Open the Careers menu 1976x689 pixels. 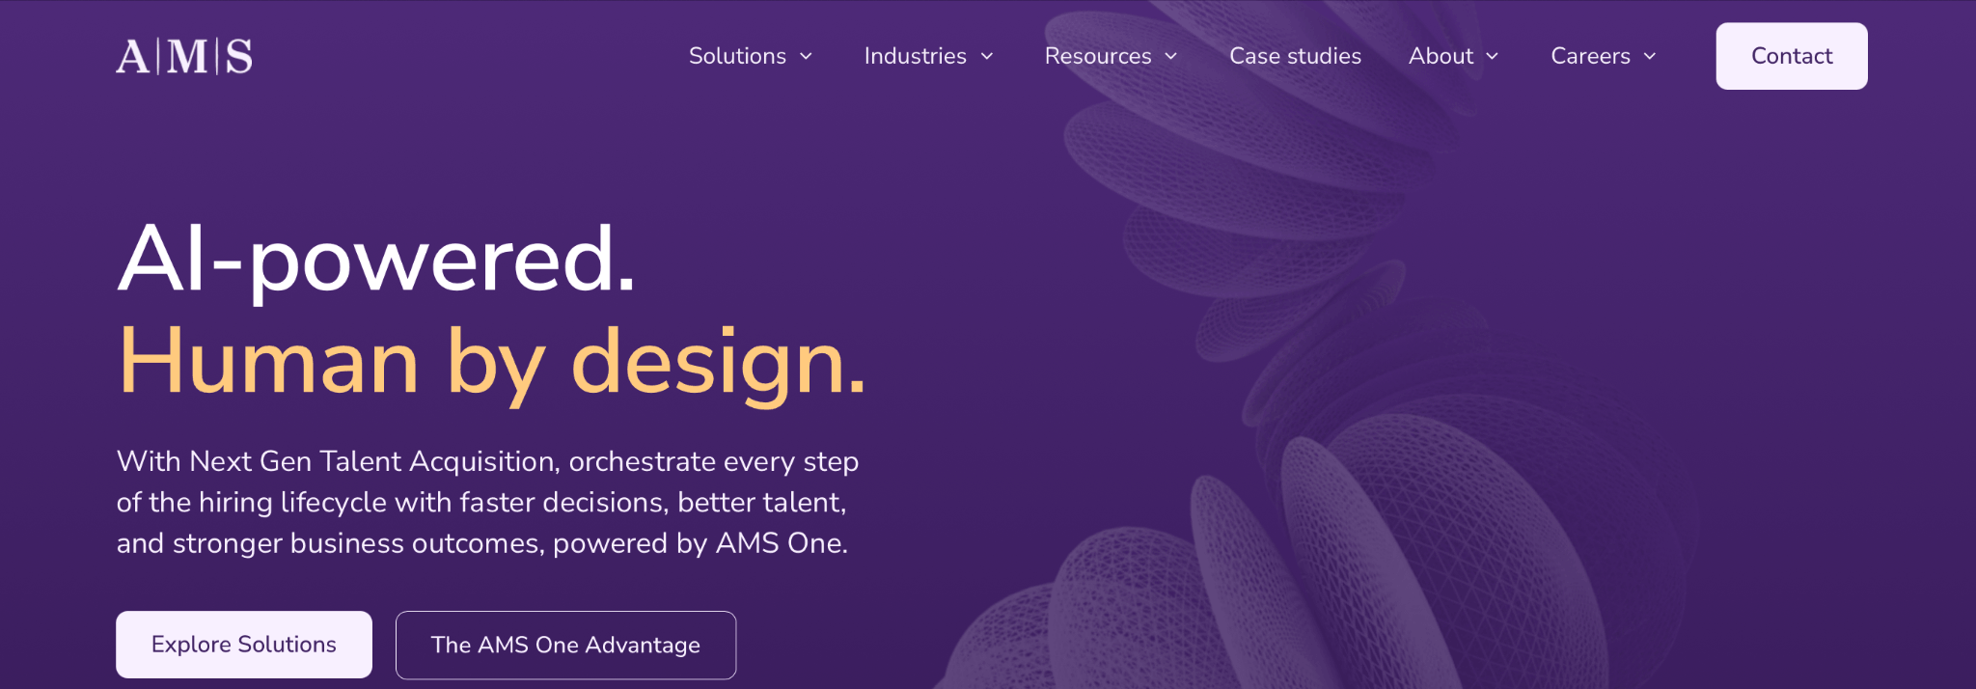coord(1590,56)
